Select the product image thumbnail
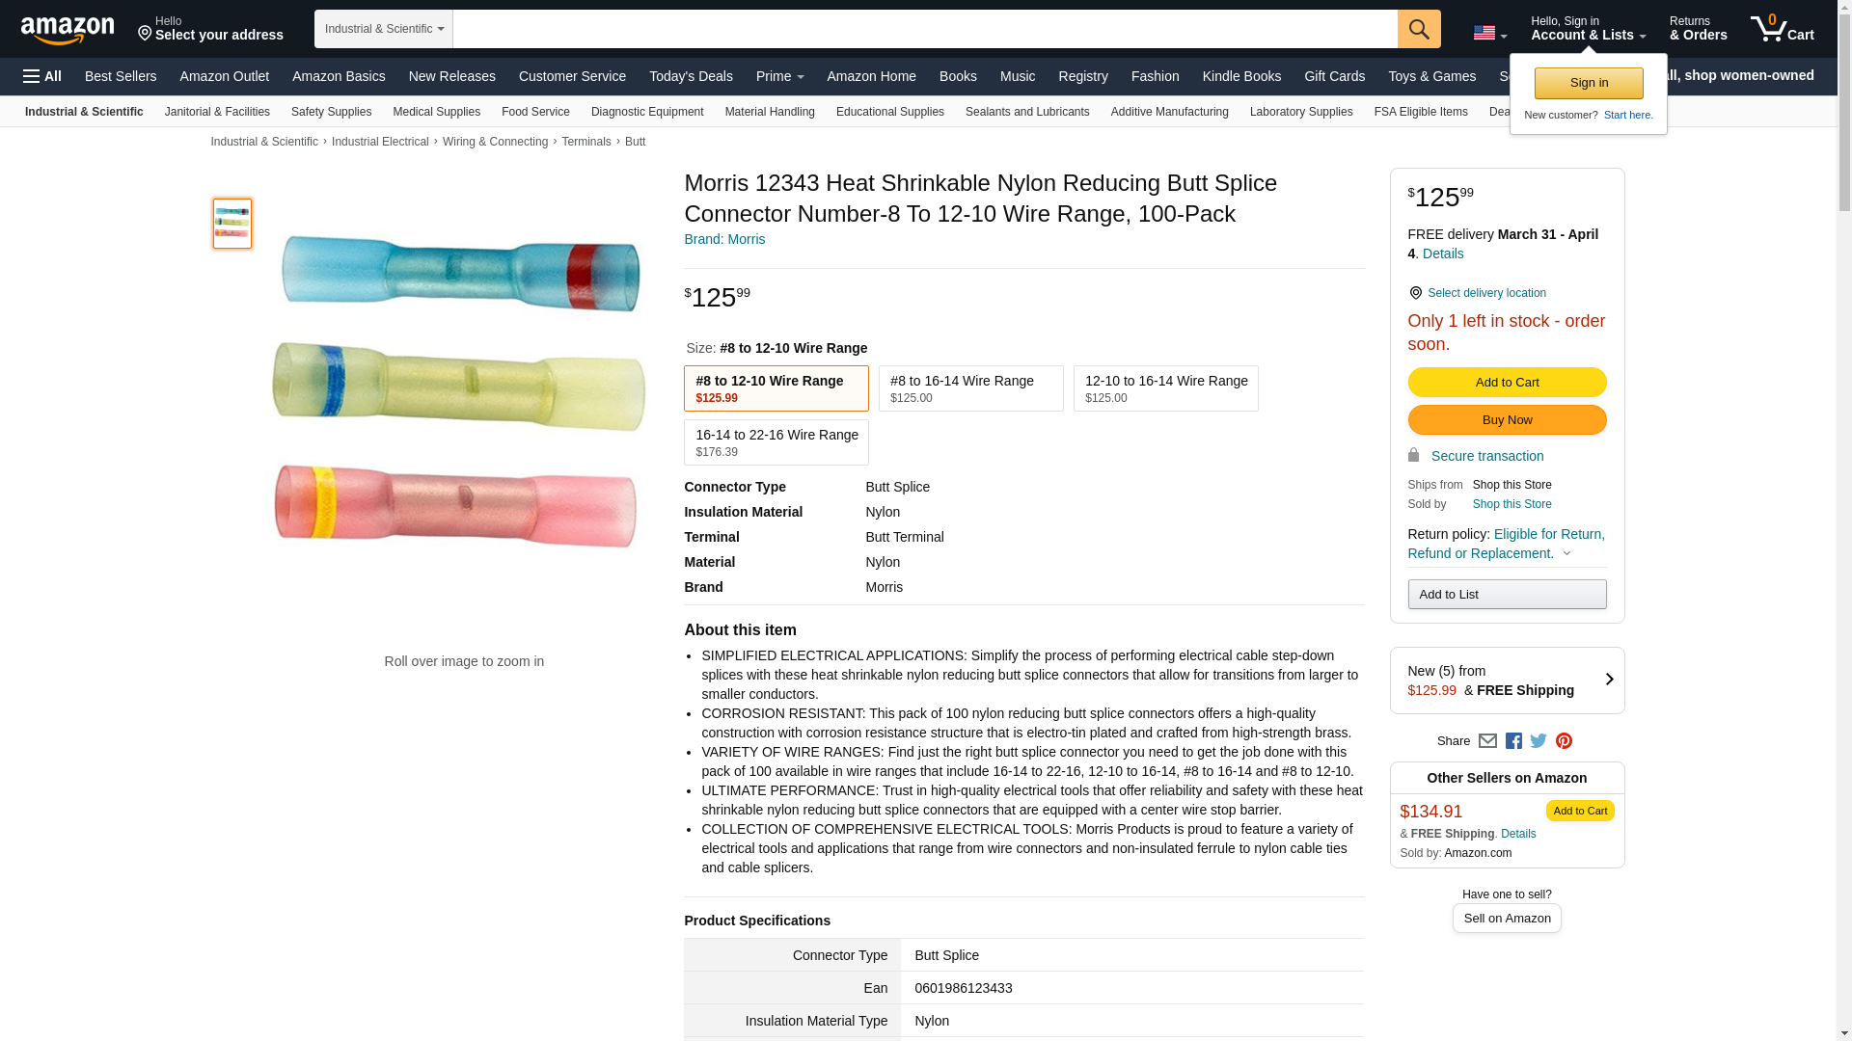Screen dimensions: 1852x1041 pos(232,224)
